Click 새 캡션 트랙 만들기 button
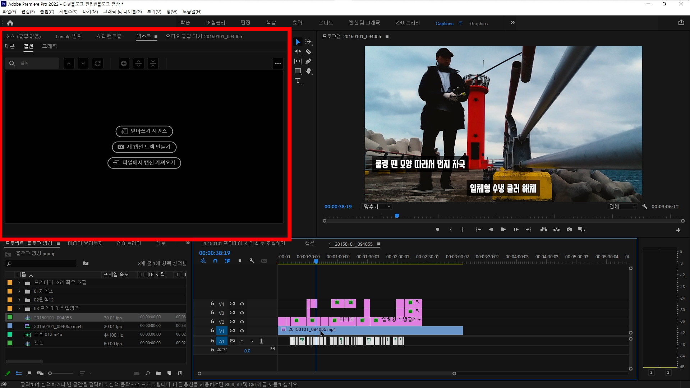Viewport: 690px width, 388px height. pyautogui.click(x=144, y=147)
